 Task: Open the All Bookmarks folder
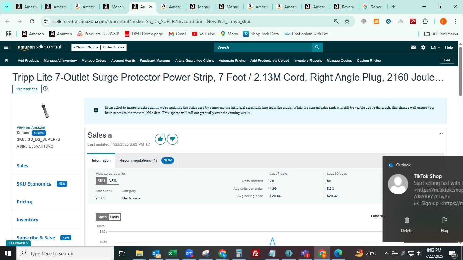coord(441,34)
